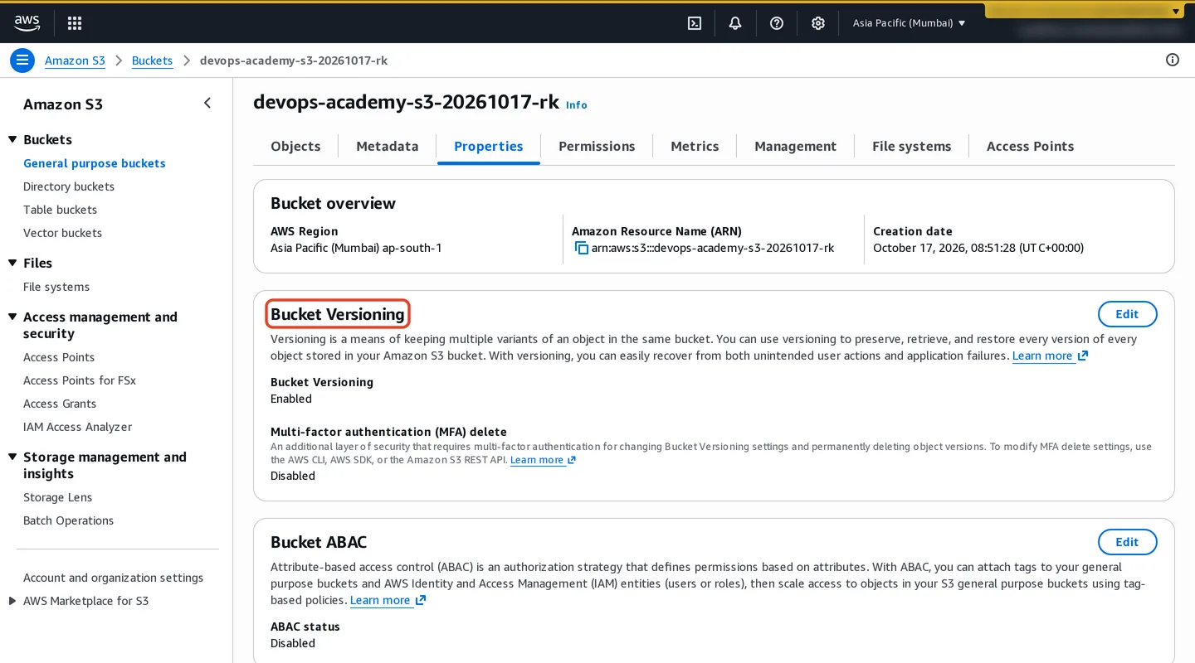The height and width of the screenshot is (663, 1195).
Task: Go to Amazon S3 breadcrumb link
Action: point(75,60)
